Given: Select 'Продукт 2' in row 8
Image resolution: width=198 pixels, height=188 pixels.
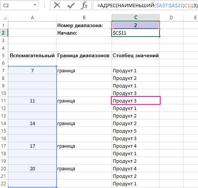Looking at the screenshot, I should point(136,78).
